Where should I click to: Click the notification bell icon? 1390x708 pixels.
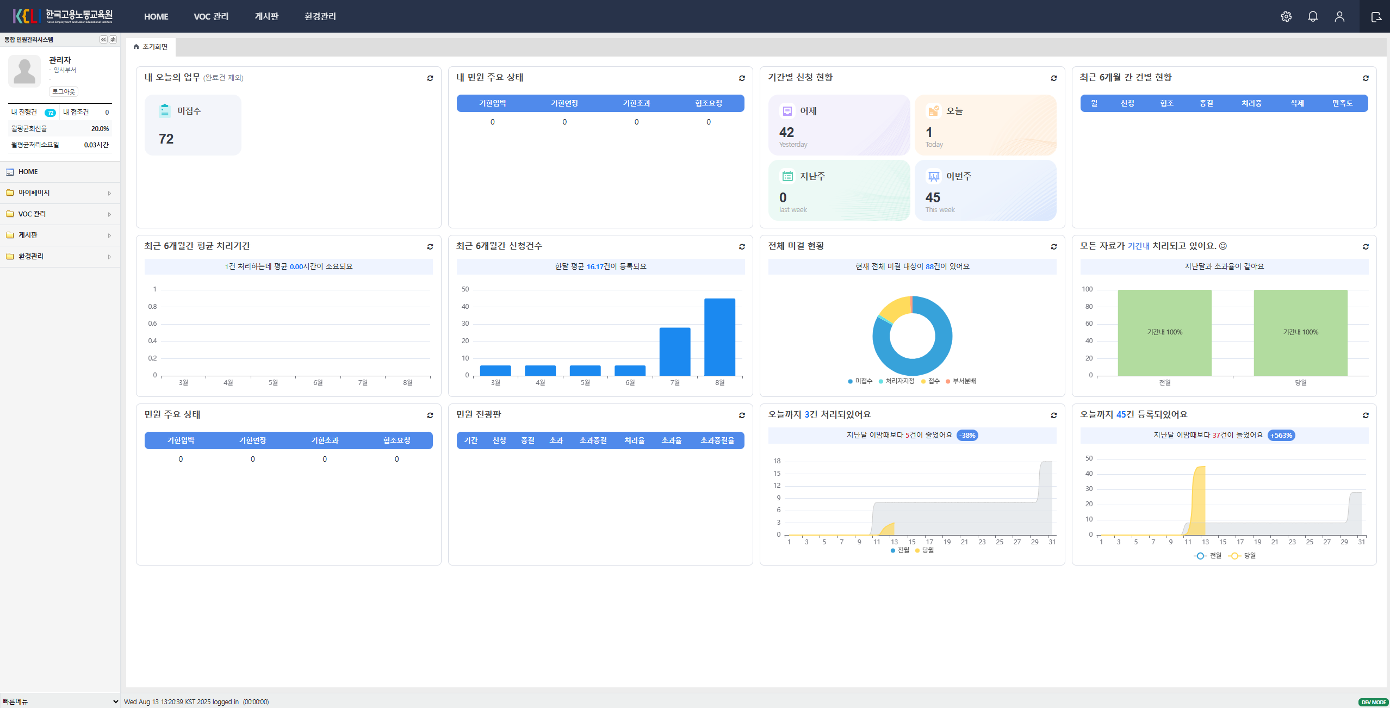(1313, 16)
